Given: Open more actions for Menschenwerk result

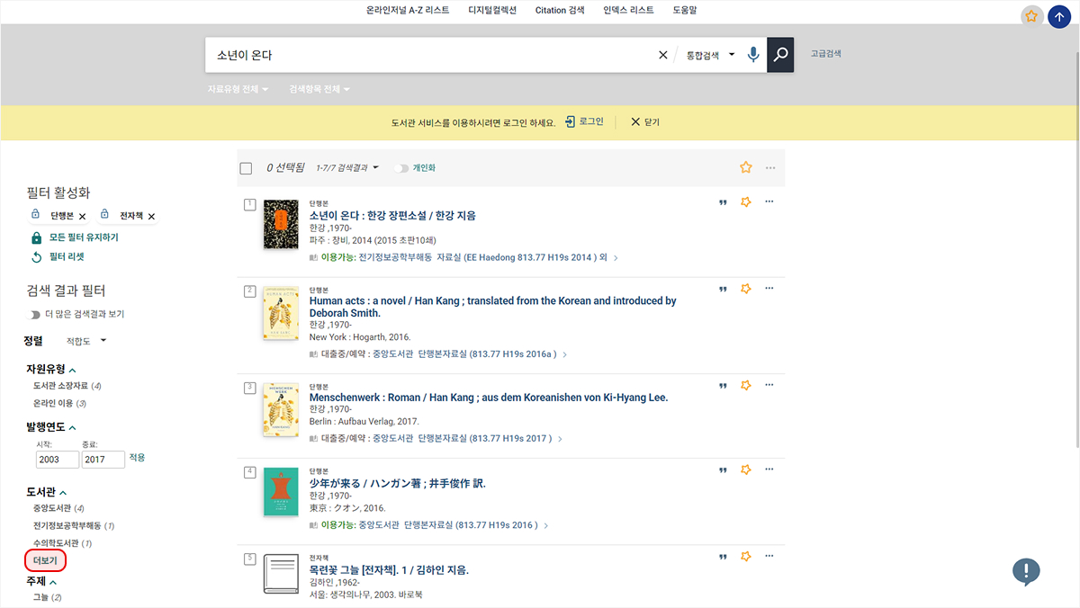Looking at the screenshot, I should click(x=769, y=385).
